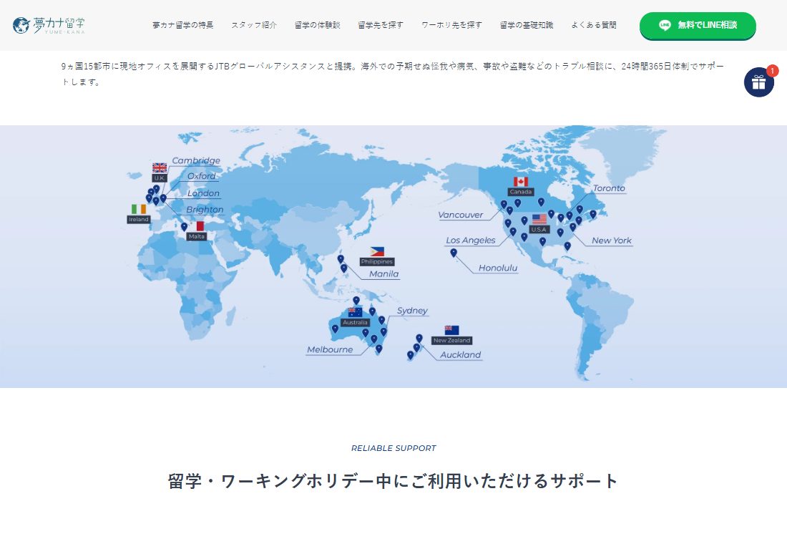The width and height of the screenshot is (787, 544).
Task: Click the RELIABLE SUPPORT subtitle text
Action: click(x=393, y=448)
